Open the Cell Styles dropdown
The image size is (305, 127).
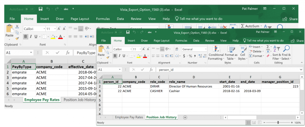point(242,54)
